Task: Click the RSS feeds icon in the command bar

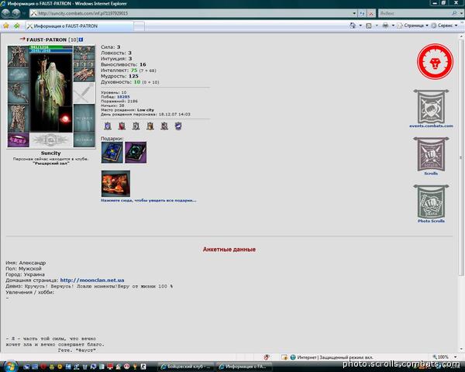Action: [369, 26]
